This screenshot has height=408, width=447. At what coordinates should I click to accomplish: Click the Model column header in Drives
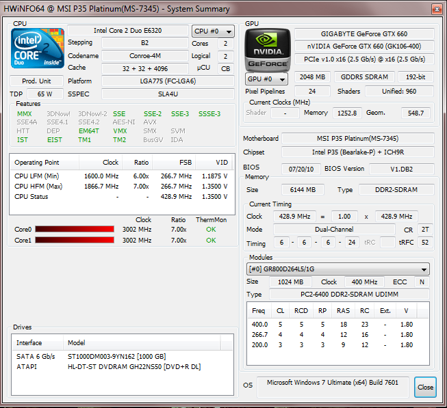coord(142,343)
